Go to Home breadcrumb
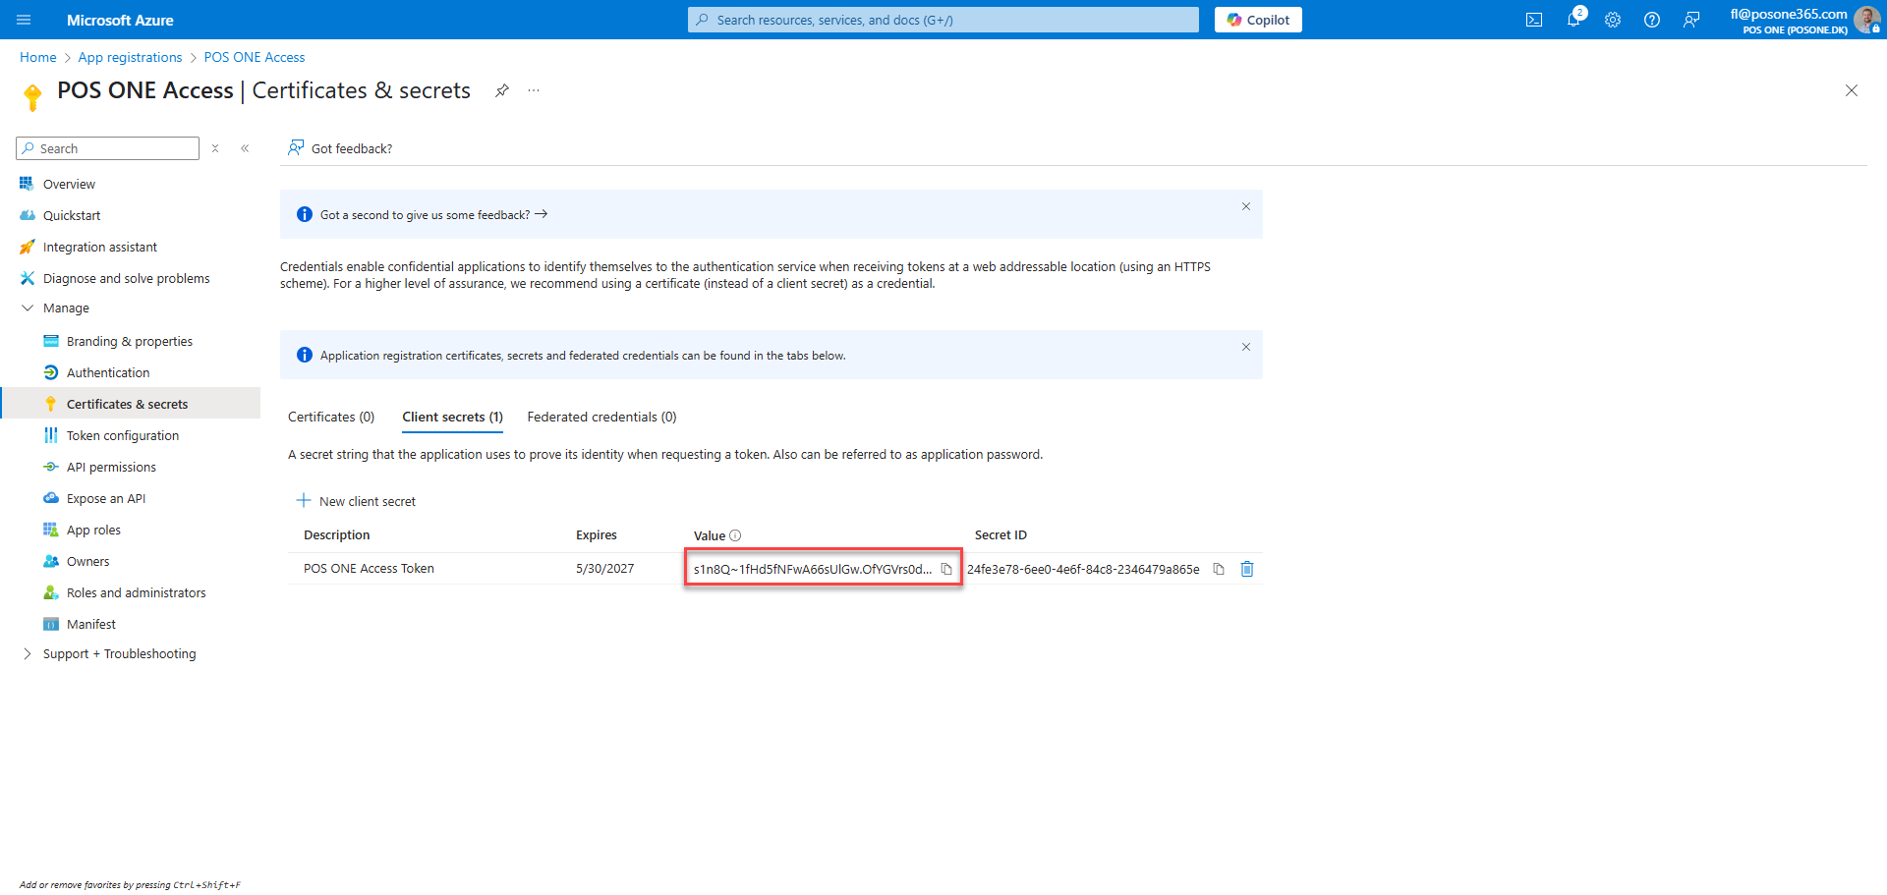Viewport: 1887px width, 895px height. (38, 57)
